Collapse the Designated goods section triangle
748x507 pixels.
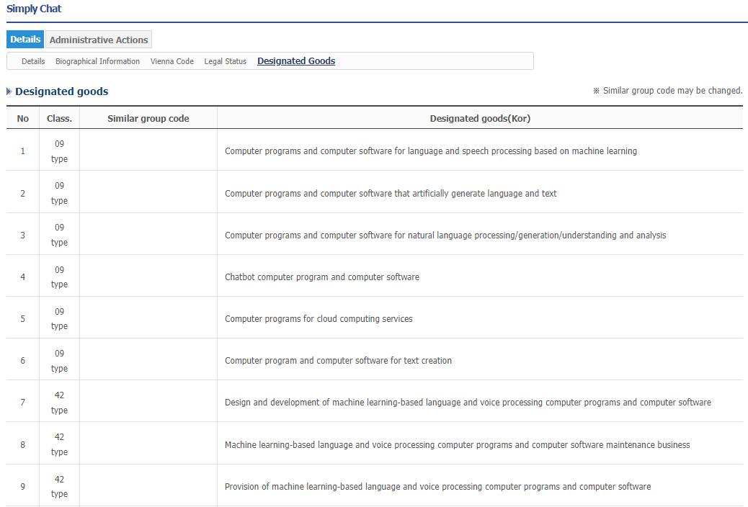[9, 91]
